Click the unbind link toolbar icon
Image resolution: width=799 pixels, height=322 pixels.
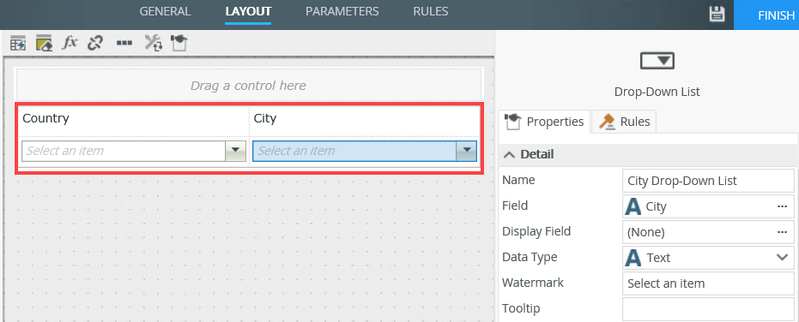click(x=94, y=43)
